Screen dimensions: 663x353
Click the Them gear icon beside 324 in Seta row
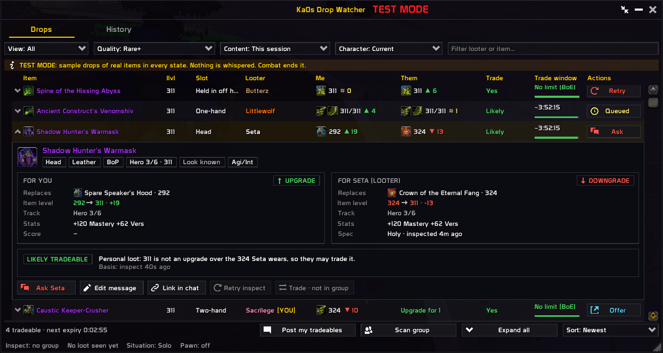point(406,131)
